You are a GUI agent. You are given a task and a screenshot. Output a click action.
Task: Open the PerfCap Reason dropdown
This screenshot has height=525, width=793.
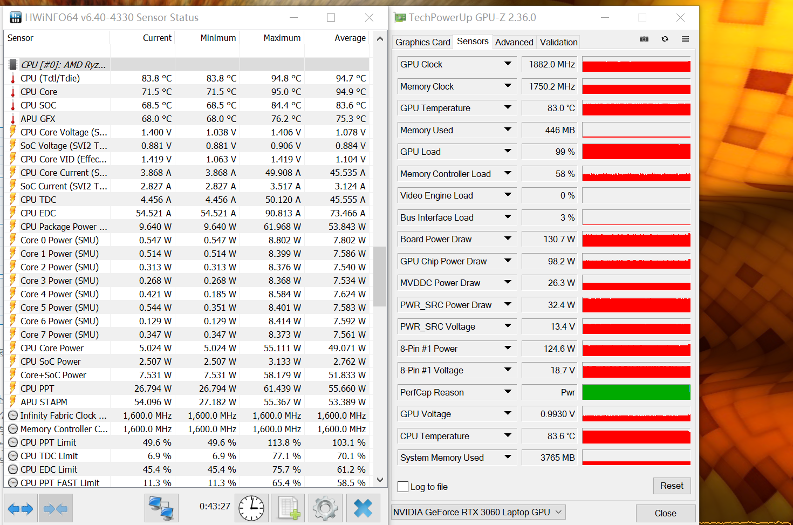point(508,392)
